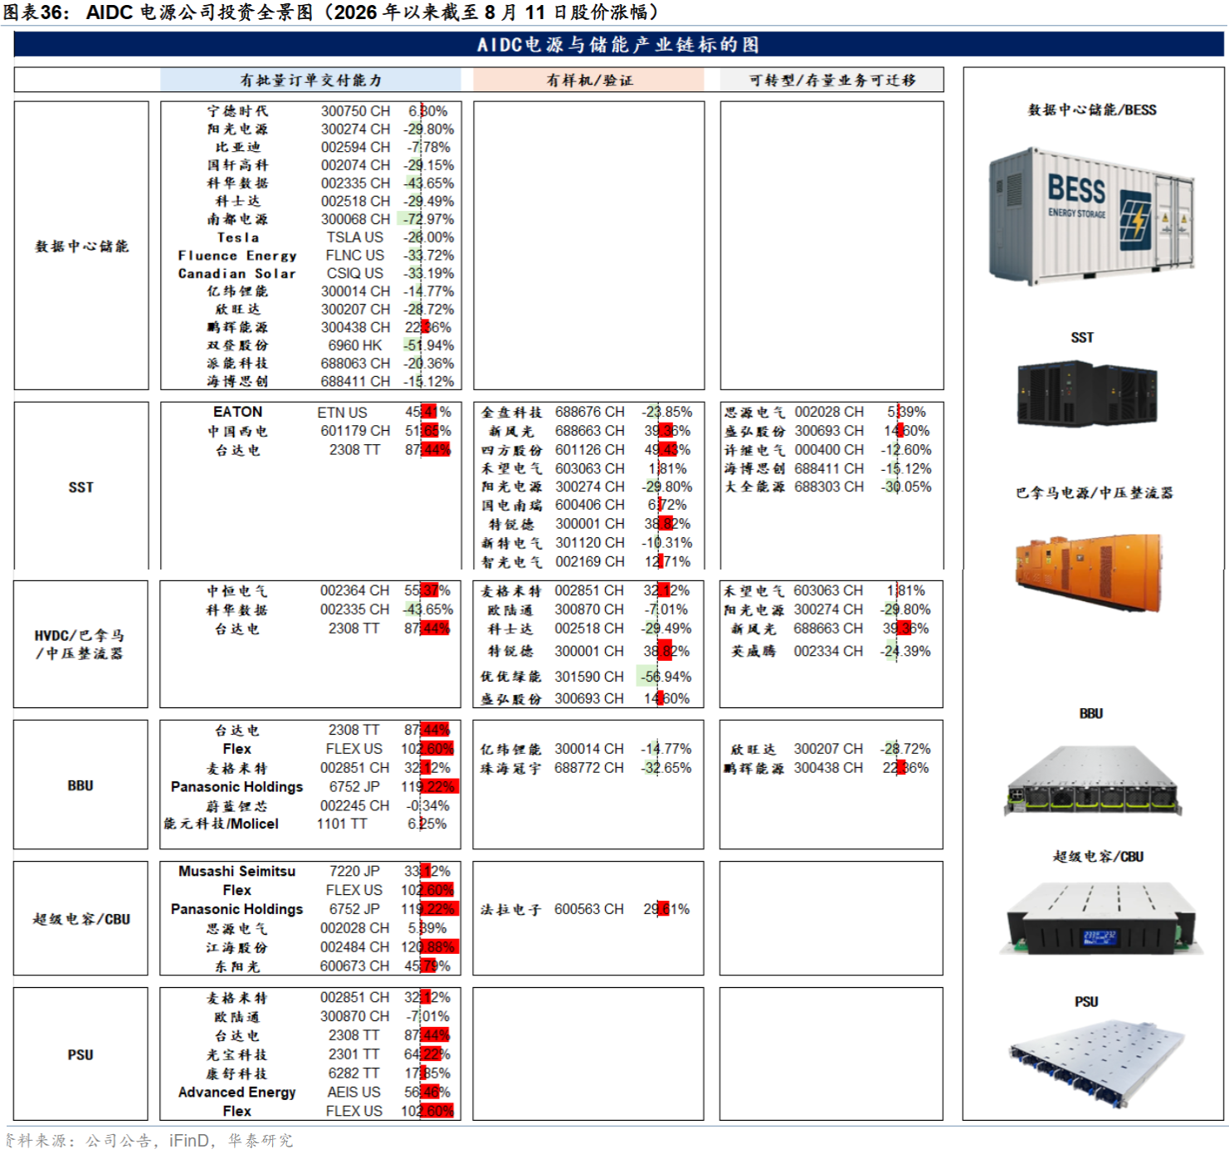Select the PSU power shelf image
Image resolution: width=1229 pixels, height=1154 pixels.
click(x=1095, y=1064)
